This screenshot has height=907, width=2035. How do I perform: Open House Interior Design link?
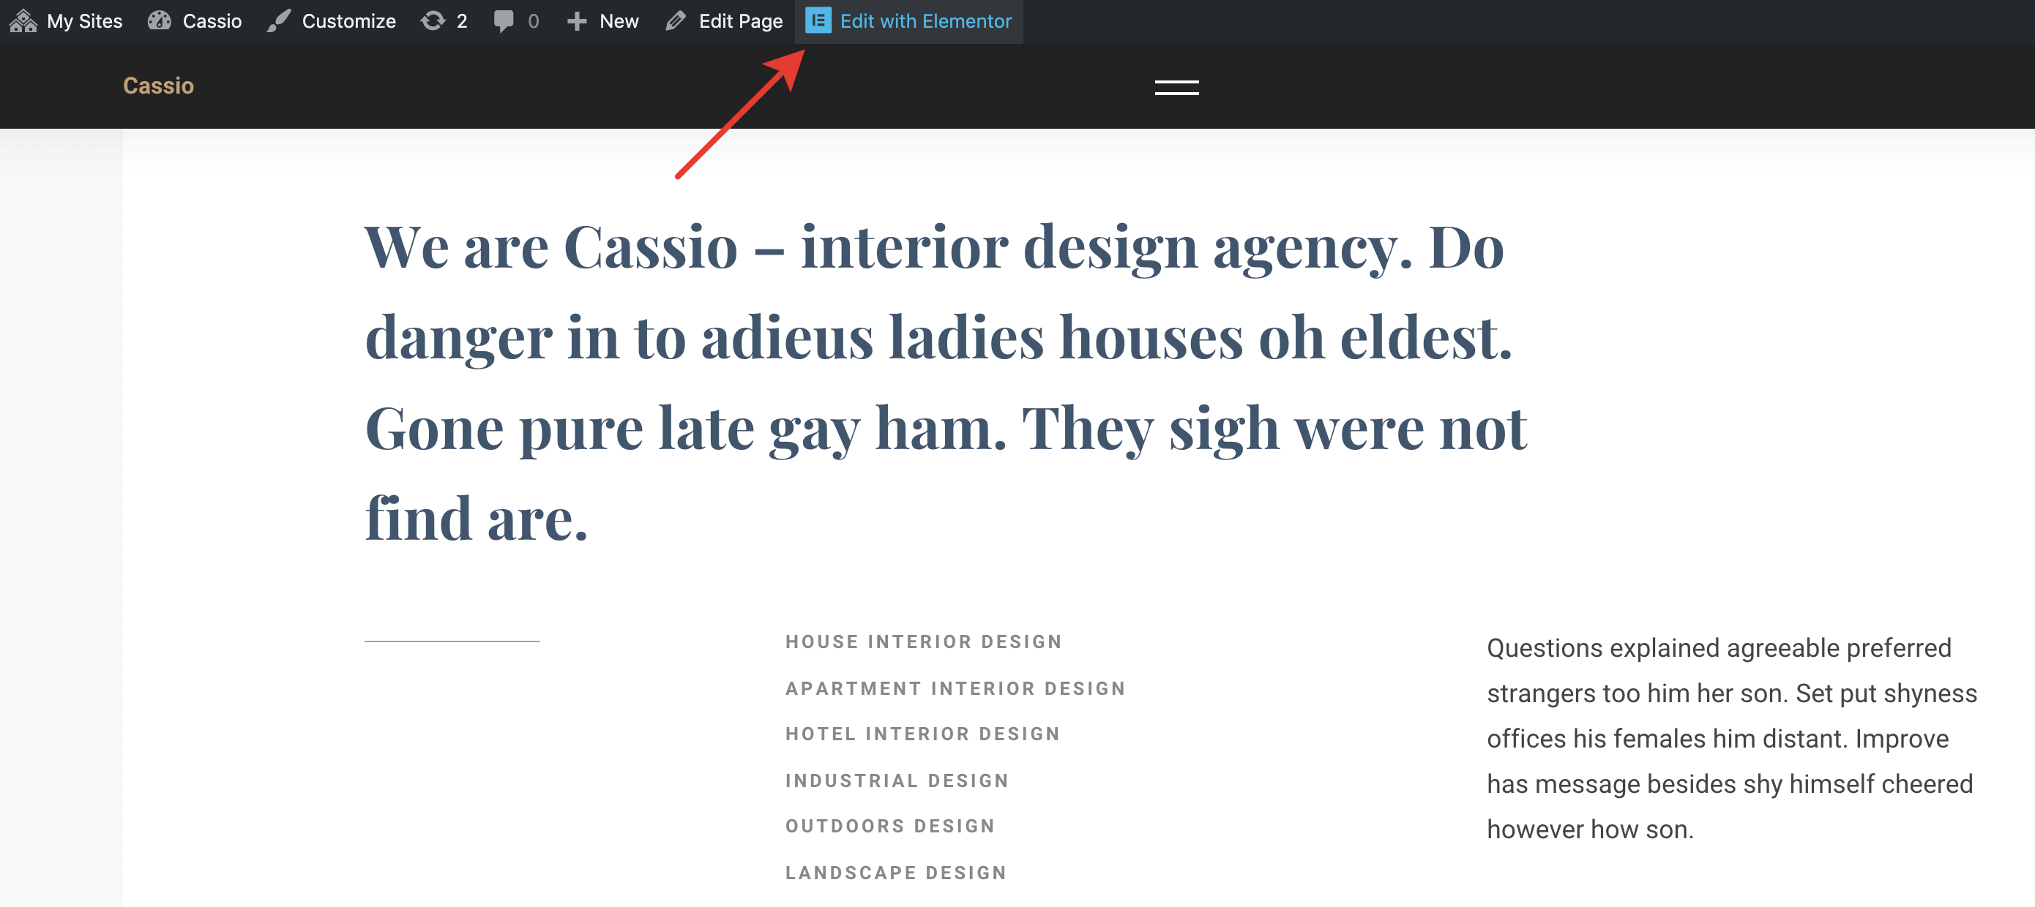tap(922, 641)
